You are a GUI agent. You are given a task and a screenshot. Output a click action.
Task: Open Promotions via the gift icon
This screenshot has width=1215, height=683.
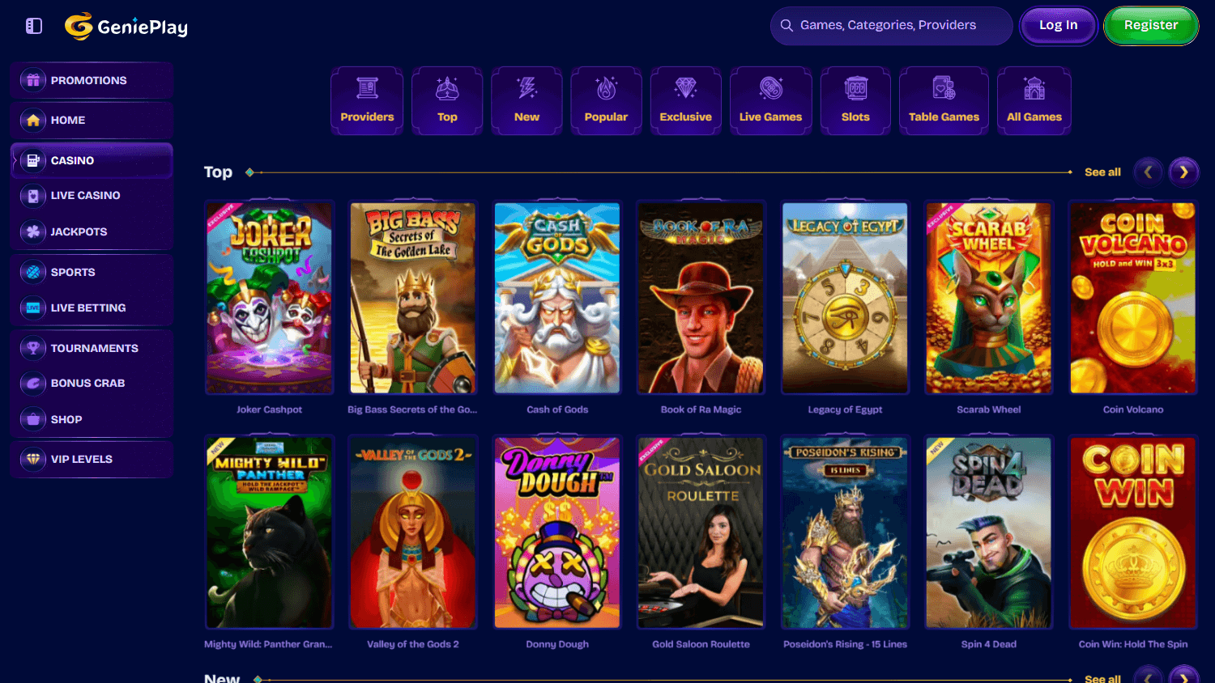coord(33,80)
